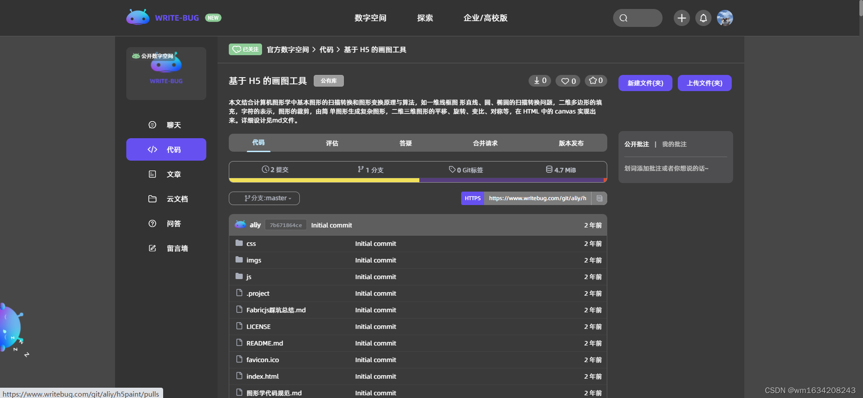Viewport: 863px width, 398px height.
Task: Switch to the 评估 tab
Action: pos(332,143)
